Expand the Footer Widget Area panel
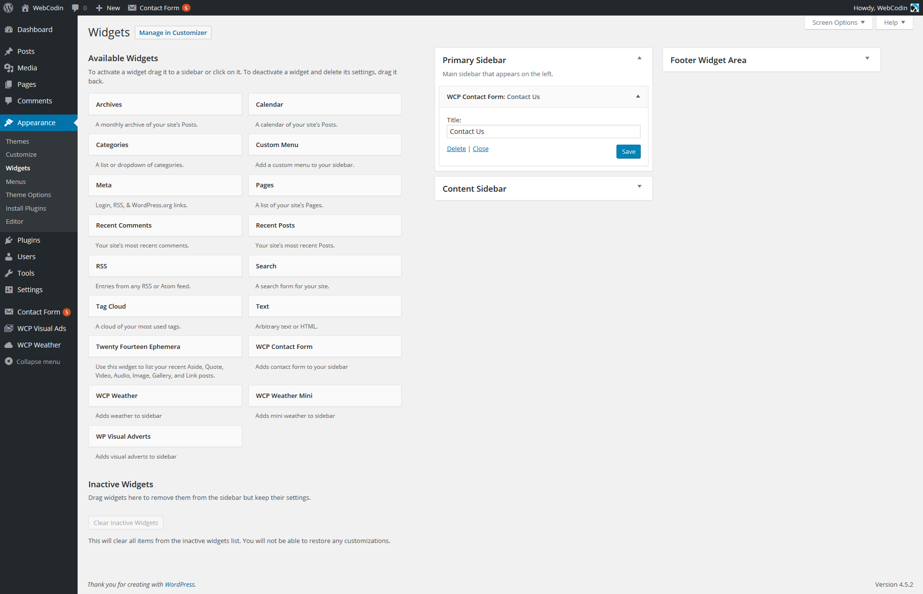This screenshot has height=594, width=923. point(867,59)
